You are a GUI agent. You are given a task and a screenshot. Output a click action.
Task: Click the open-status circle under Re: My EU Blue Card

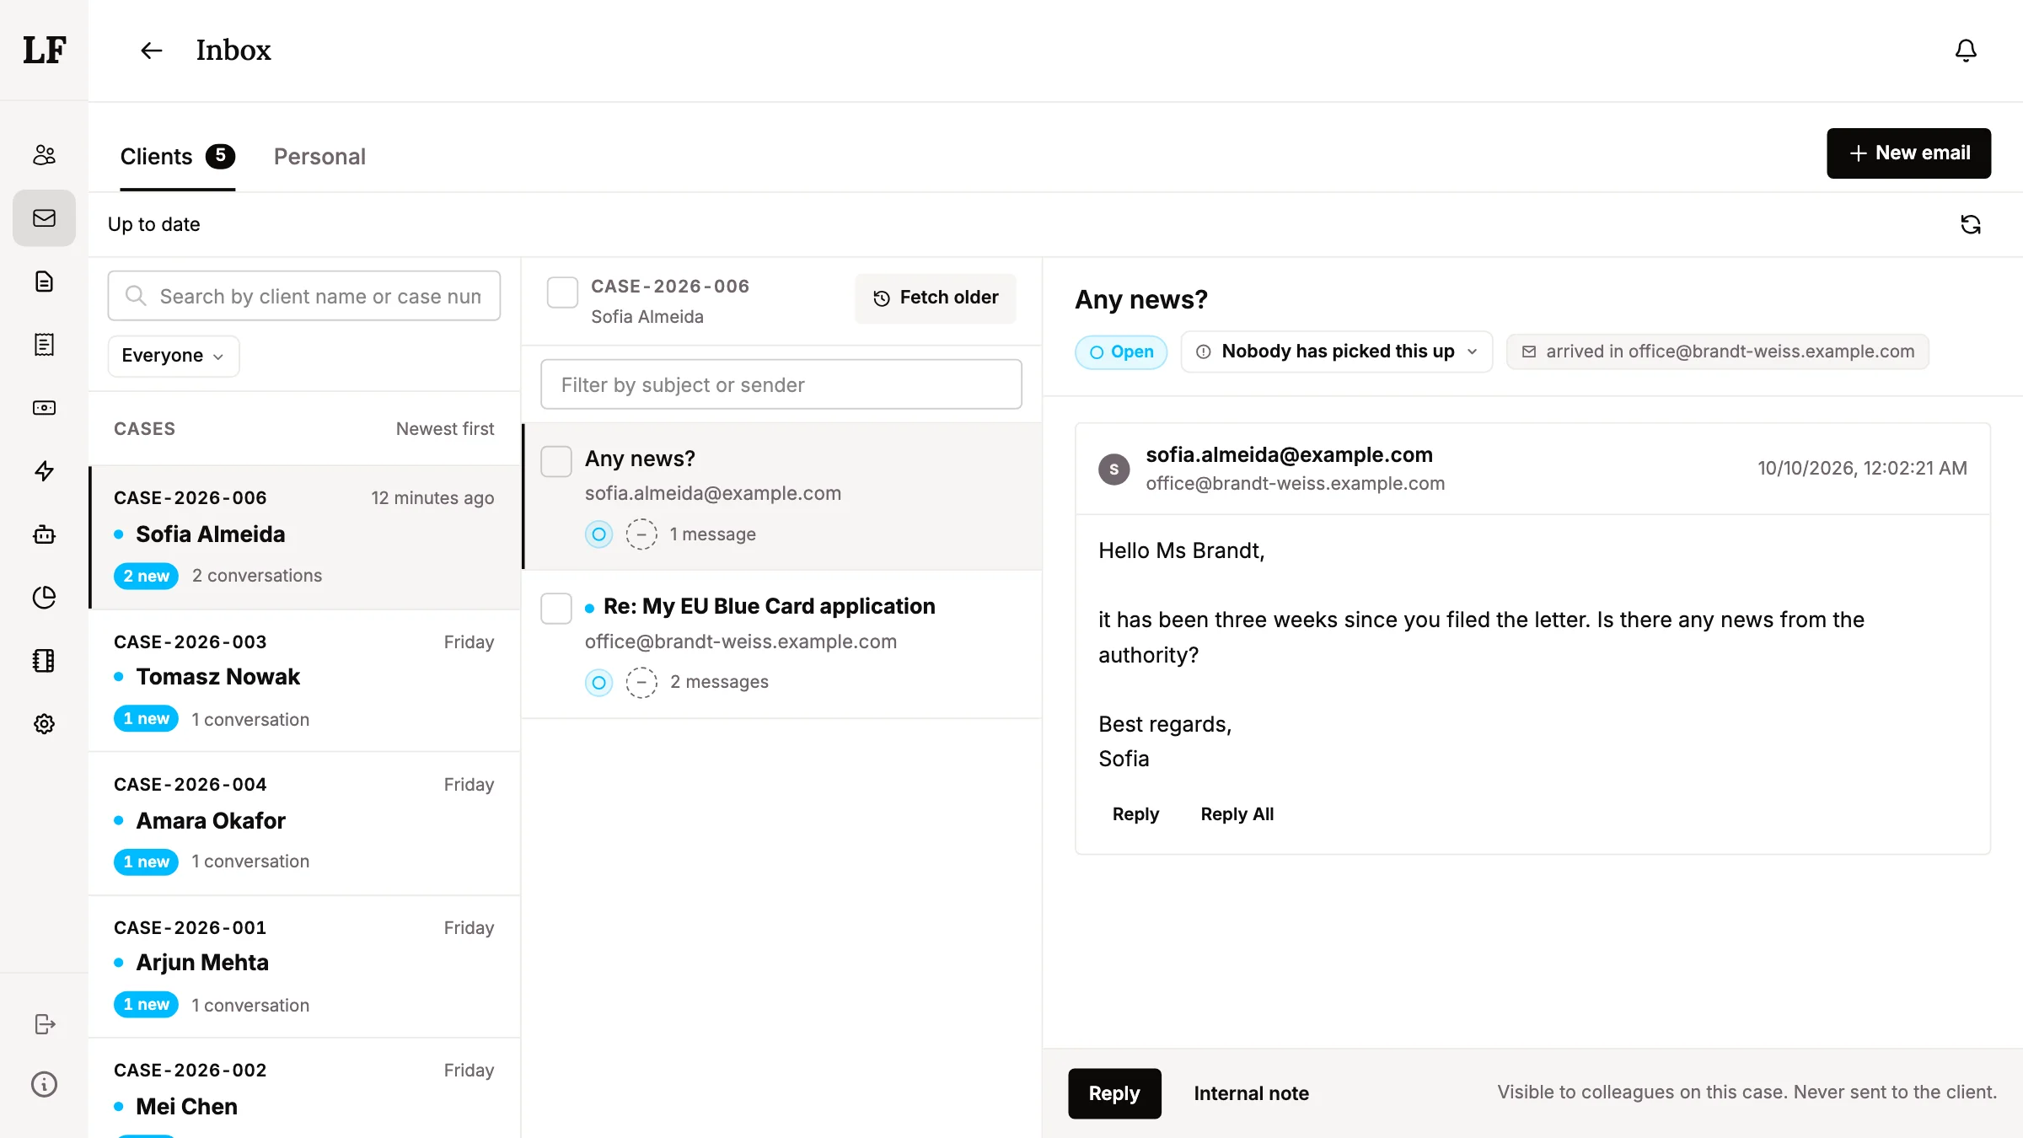[x=598, y=683]
